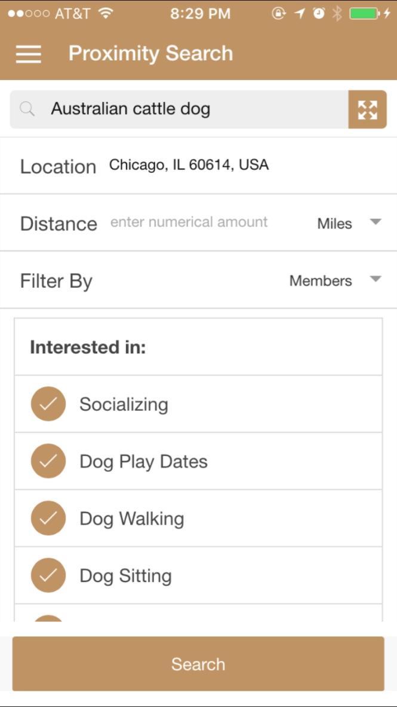Tap the expand arrows icon beside search field
Image resolution: width=397 pixels, height=707 pixels.
[367, 108]
